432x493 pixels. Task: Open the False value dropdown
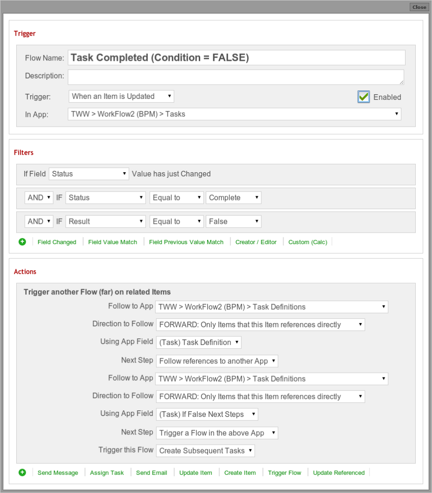coord(234,221)
